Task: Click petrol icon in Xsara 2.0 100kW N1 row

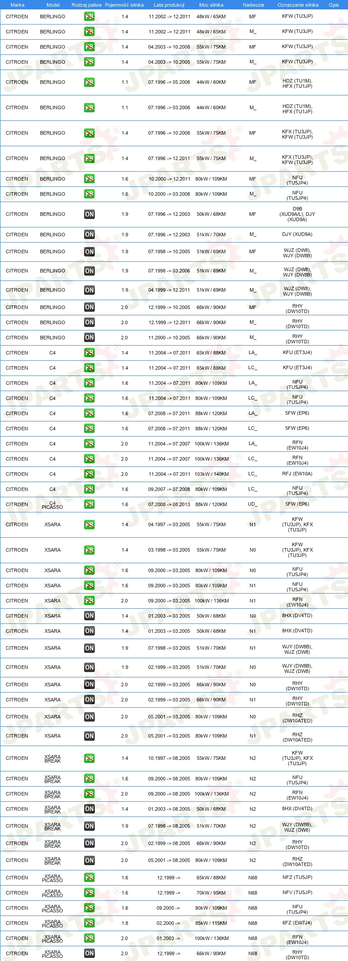Action: [x=89, y=601]
